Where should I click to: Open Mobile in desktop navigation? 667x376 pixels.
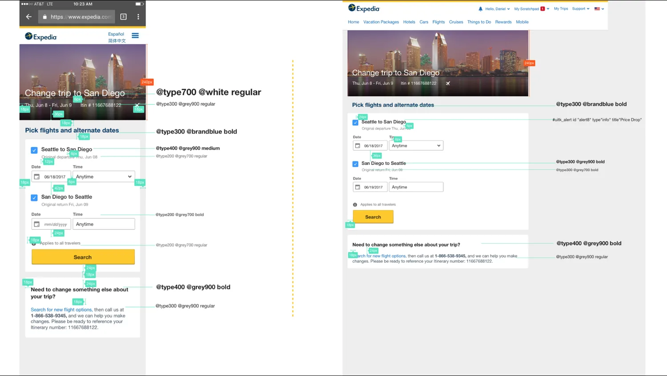click(x=522, y=22)
